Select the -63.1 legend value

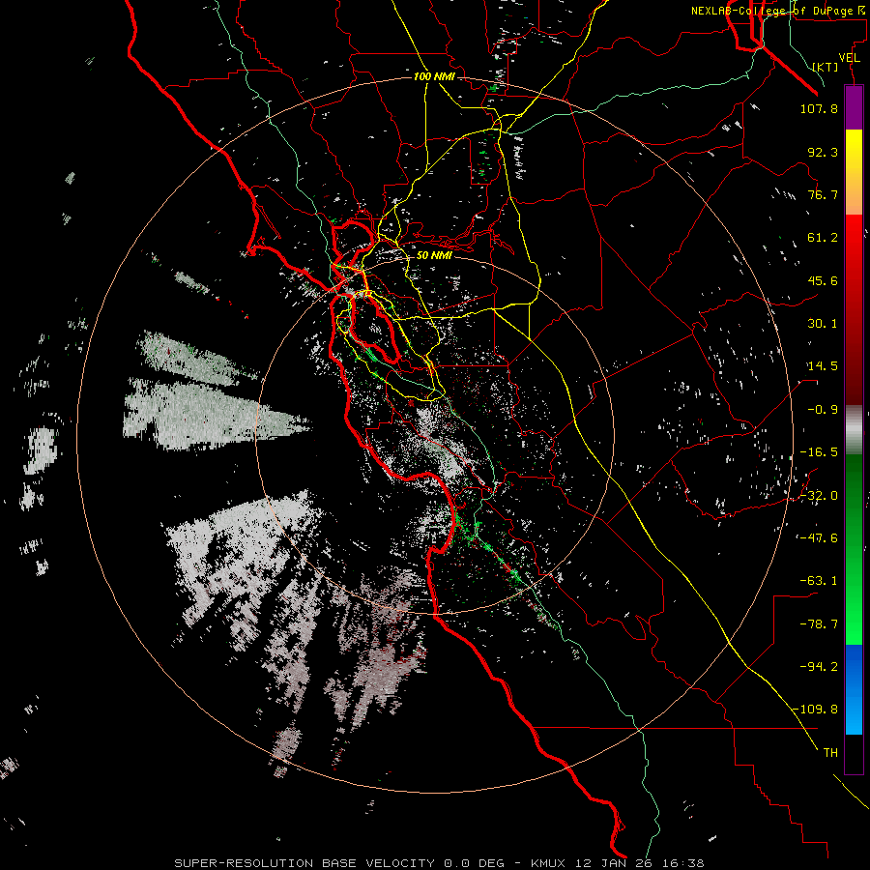(x=819, y=581)
